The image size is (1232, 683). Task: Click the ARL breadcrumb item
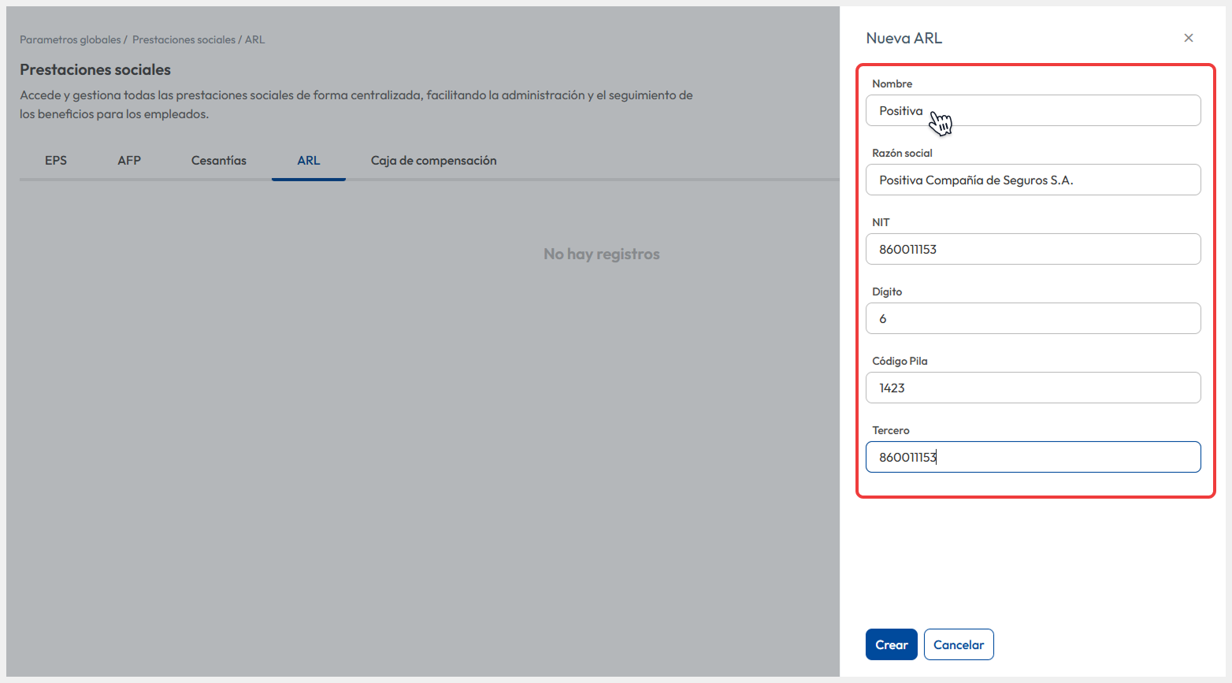[254, 39]
